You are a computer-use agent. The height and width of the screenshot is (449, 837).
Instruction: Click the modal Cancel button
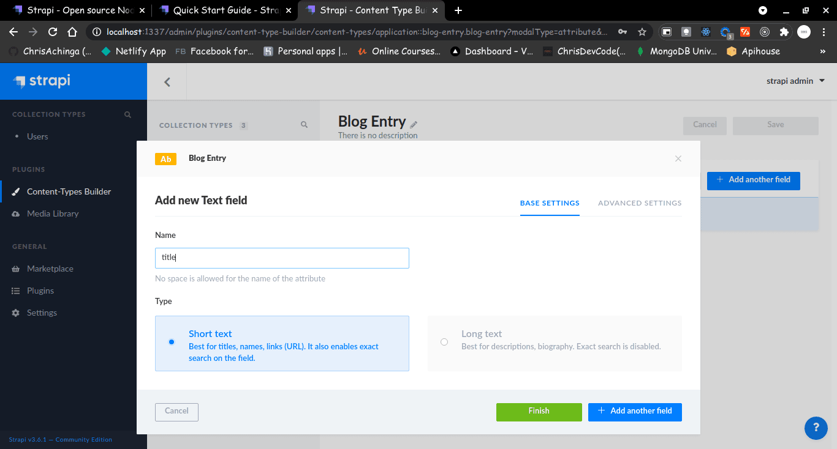176,411
